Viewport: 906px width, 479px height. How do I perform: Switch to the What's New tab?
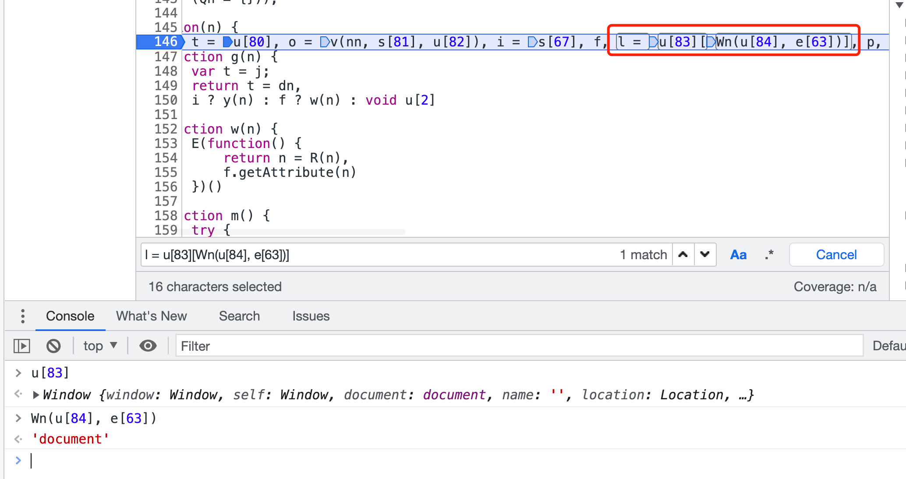point(151,316)
